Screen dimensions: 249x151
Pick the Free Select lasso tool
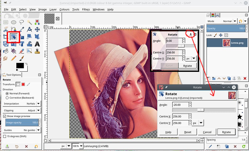[21, 22]
